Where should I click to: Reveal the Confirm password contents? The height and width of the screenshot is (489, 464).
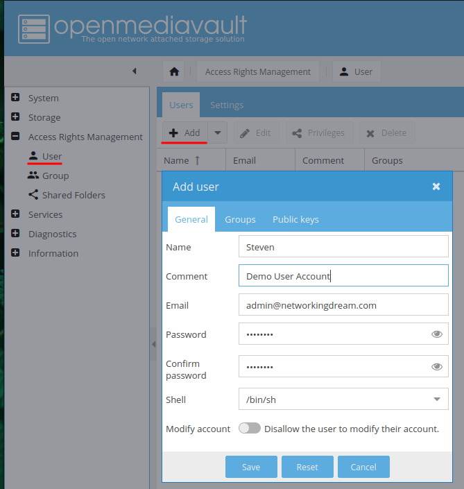coord(436,366)
